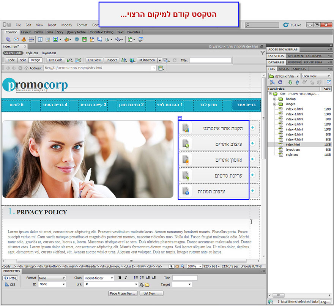Click the Multiscreen button
The width and height of the screenshot is (334, 306).
[x=147, y=60]
